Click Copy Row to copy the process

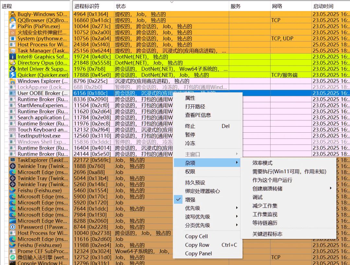[197, 245]
